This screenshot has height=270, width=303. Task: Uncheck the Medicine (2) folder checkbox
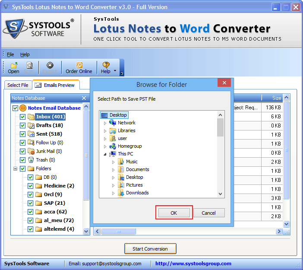pos(31,186)
